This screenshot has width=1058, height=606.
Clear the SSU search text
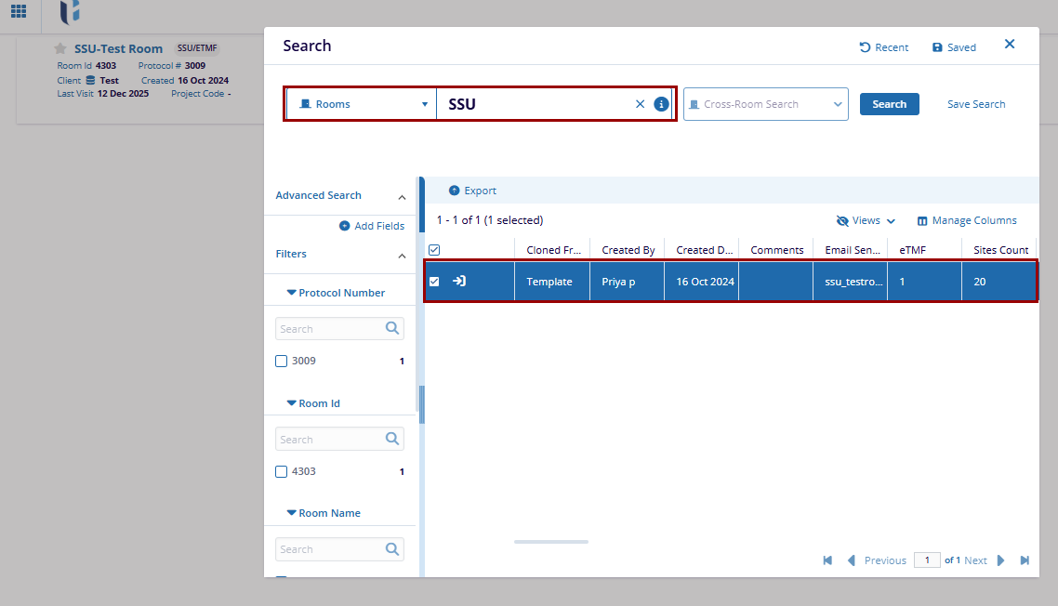coord(640,104)
